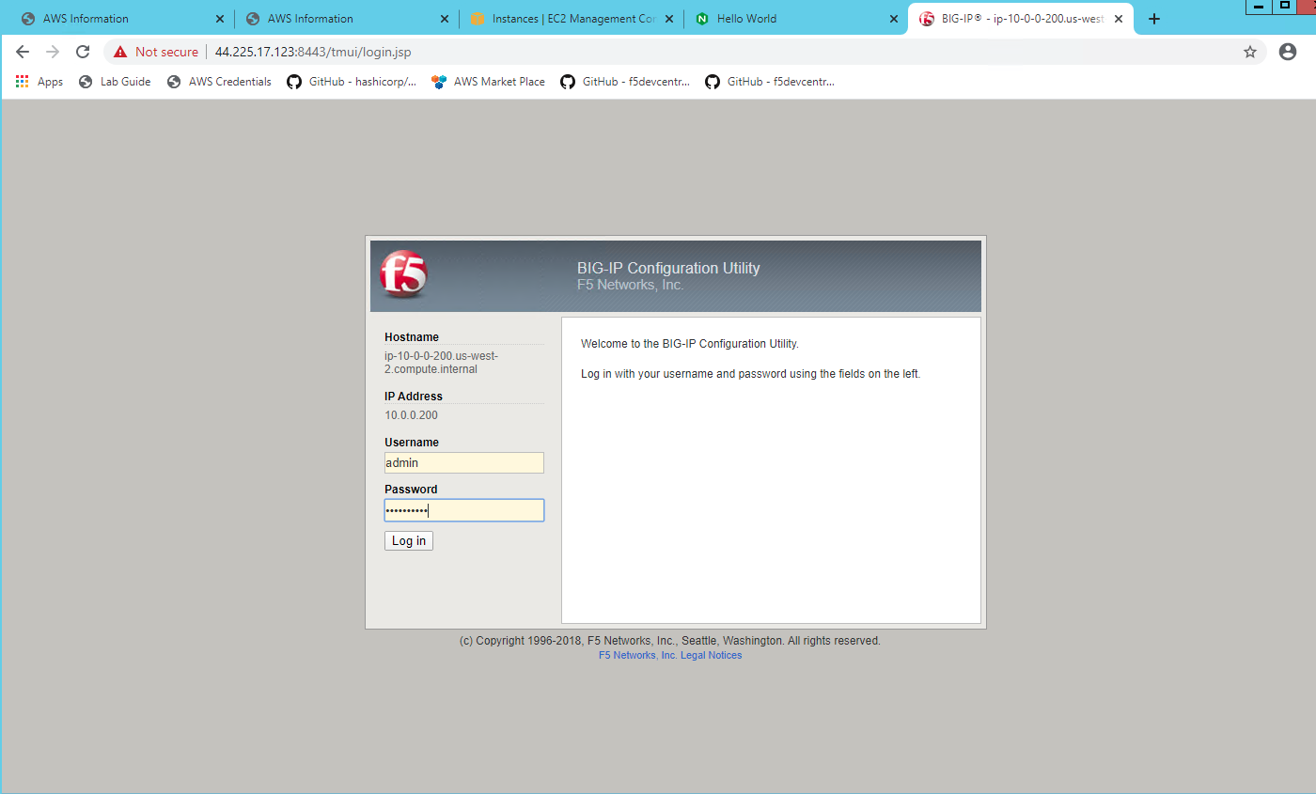The height and width of the screenshot is (794, 1316).
Task: Bookmark this page with the star icon
Action: point(1250,52)
